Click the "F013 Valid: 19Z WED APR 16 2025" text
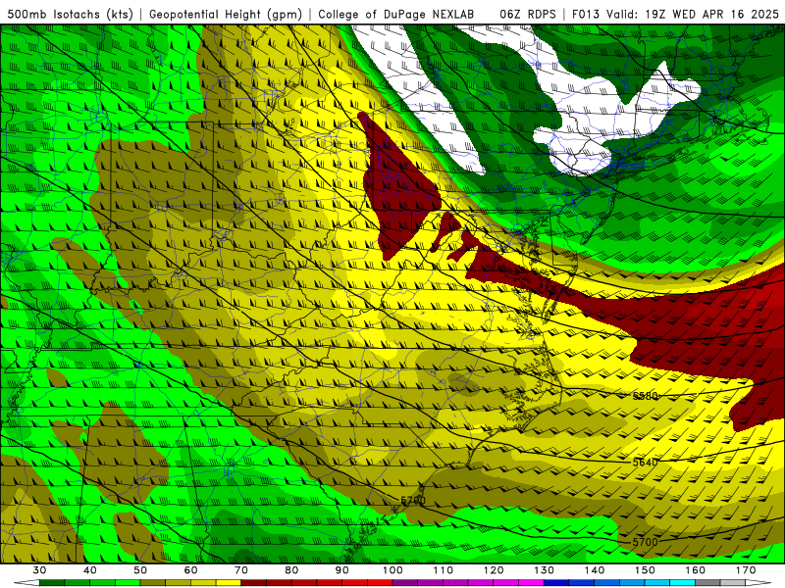Screen dimensions: 785x588 [x=675, y=14]
